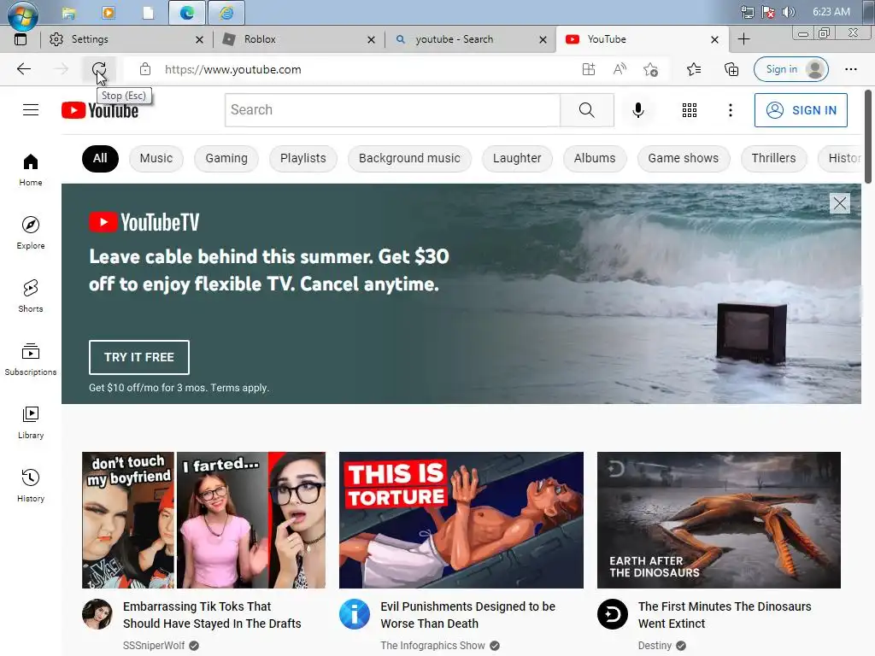875x656 pixels.
Task: Click the read aloud icon in address bar
Action: (620, 69)
